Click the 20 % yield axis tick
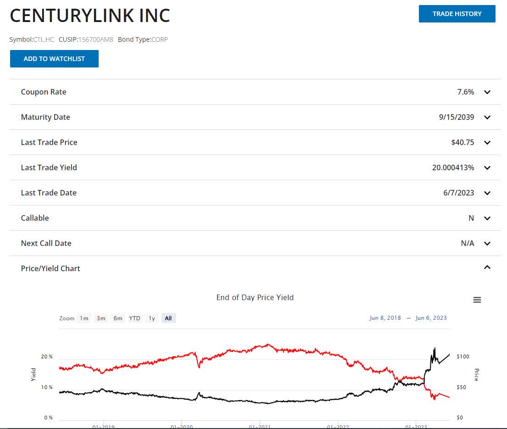Image resolution: width=507 pixels, height=429 pixels. (x=47, y=357)
